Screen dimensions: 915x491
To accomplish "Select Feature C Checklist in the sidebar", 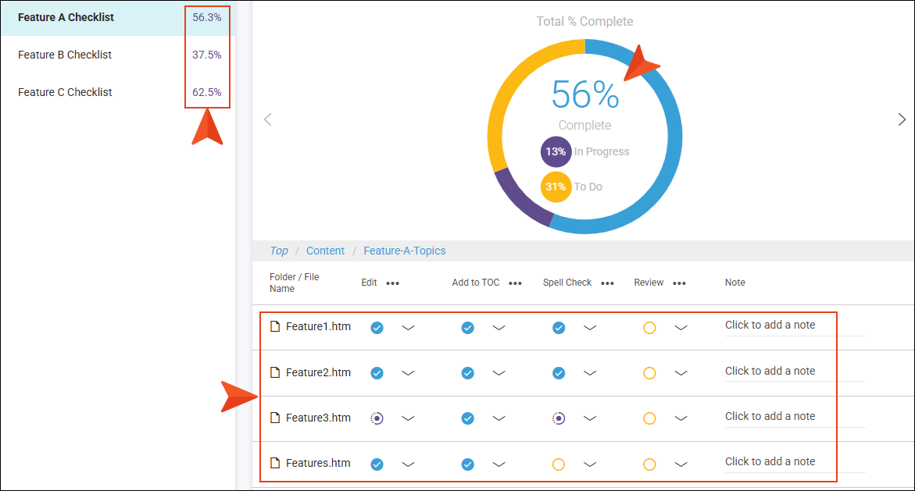I will point(65,92).
